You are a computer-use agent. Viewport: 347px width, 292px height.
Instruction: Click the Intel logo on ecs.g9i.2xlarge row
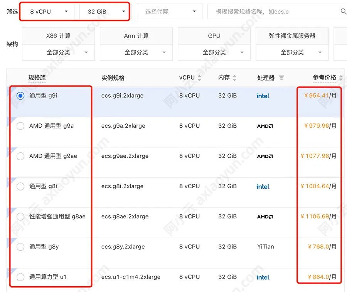(263, 96)
